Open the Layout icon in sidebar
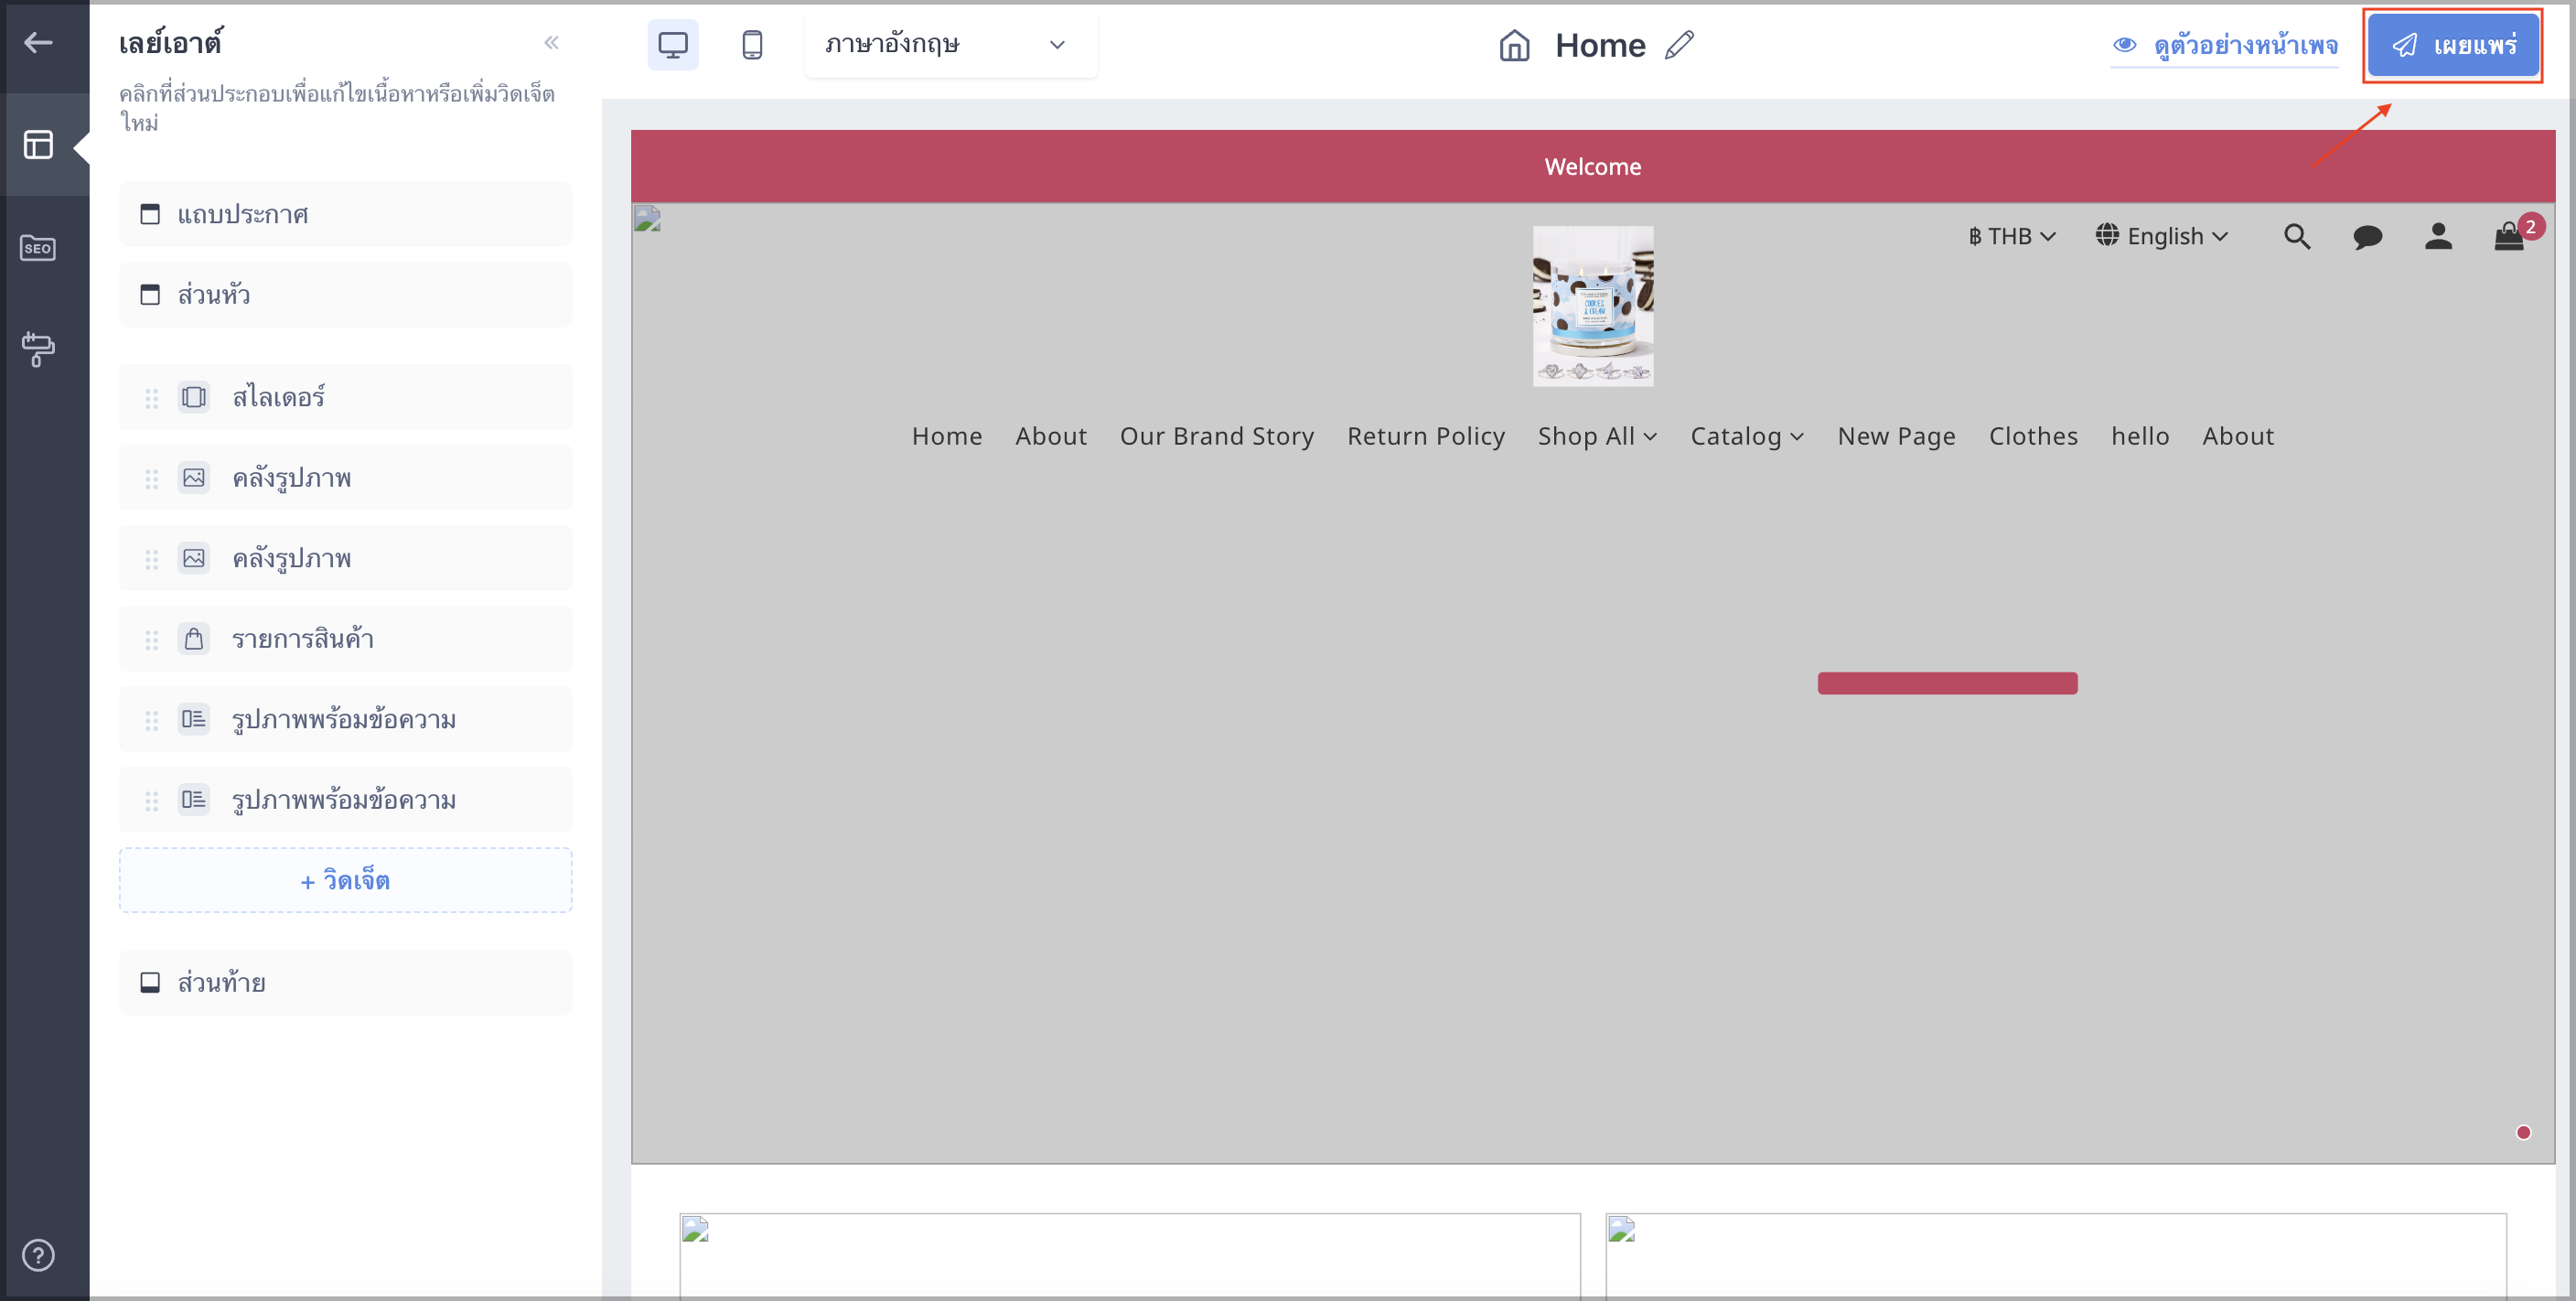2576x1301 pixels. click(x=38, y=144)
